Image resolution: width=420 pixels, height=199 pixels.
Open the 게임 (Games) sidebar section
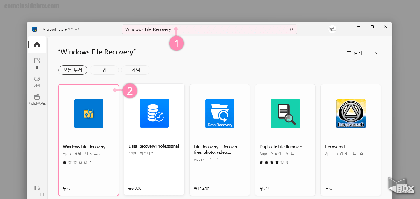[x=37, y=82]
